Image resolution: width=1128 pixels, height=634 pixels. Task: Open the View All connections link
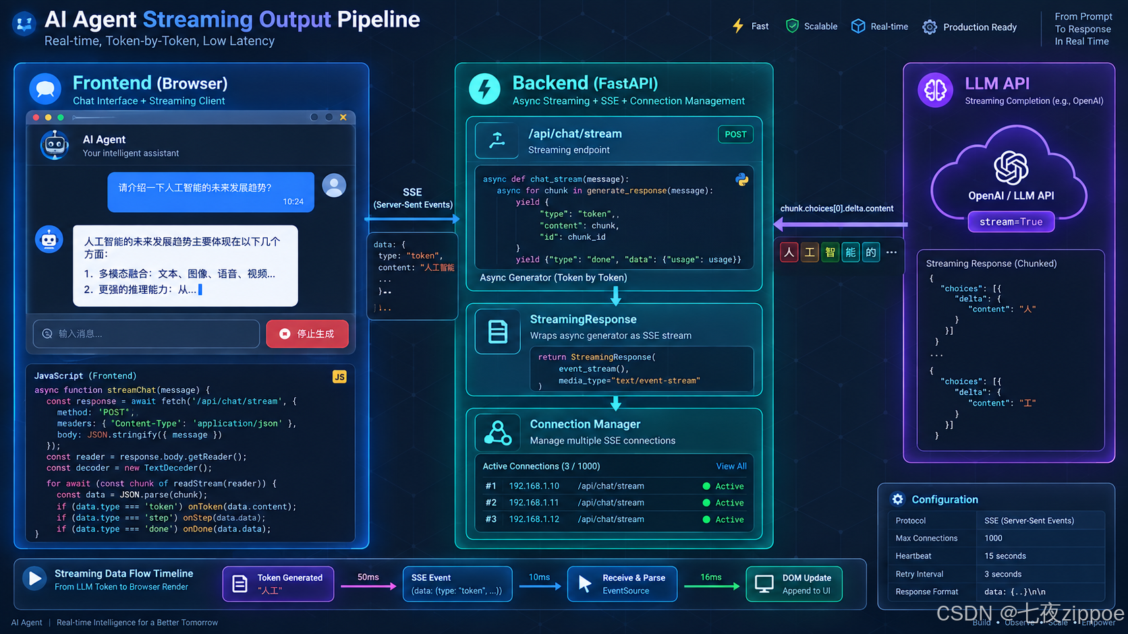pos(731,466)
